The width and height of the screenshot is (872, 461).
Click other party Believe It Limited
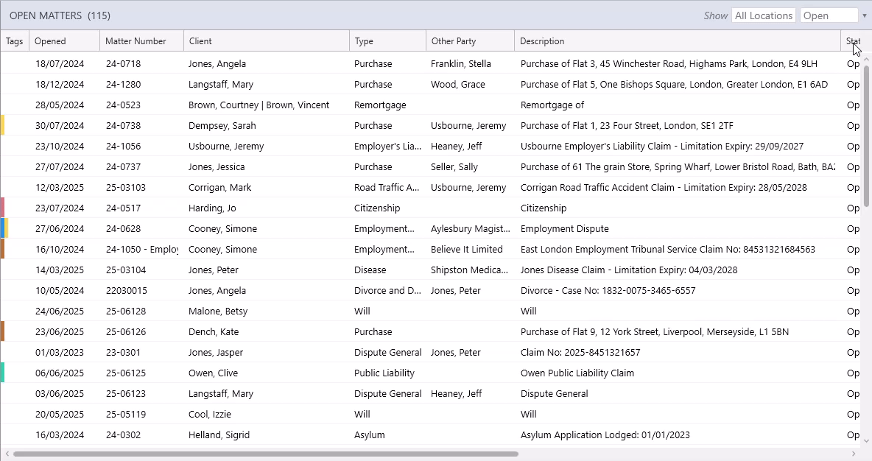(x=467, y=249)
